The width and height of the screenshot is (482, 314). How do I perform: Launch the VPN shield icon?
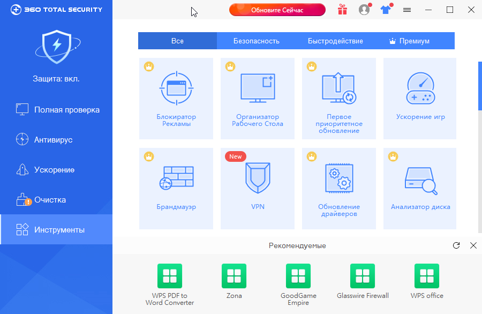(x=258, y=178)
